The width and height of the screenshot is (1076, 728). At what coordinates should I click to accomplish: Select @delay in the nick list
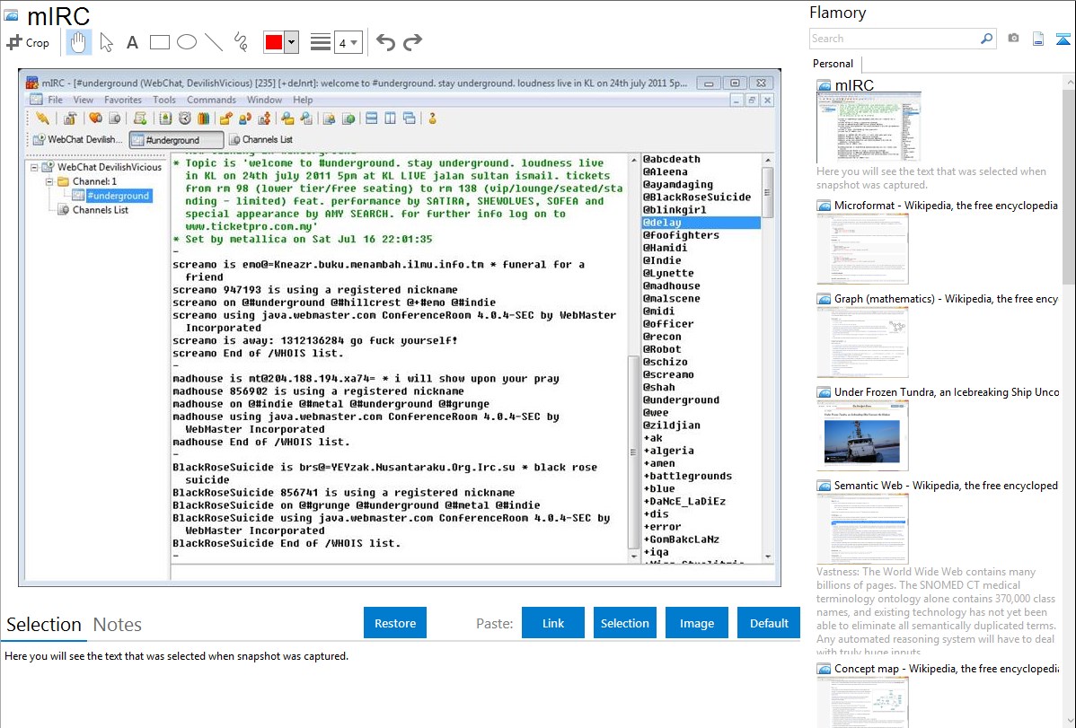pos(701,223)
